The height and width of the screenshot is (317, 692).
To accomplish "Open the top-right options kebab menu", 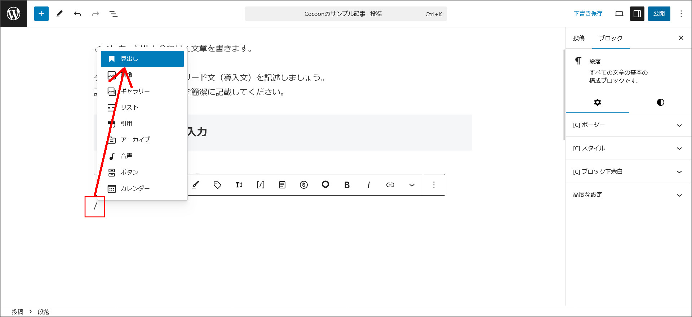I will tap(681, 14).
